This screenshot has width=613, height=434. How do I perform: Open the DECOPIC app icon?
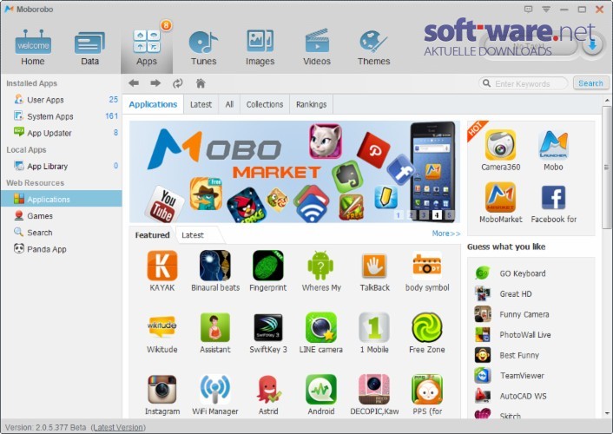(374, 390)
